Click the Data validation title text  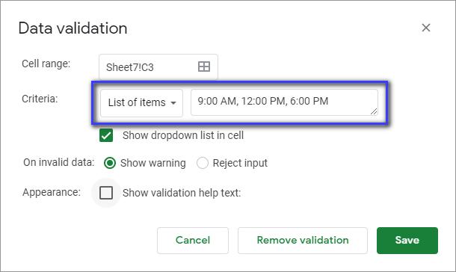(73, 28)
